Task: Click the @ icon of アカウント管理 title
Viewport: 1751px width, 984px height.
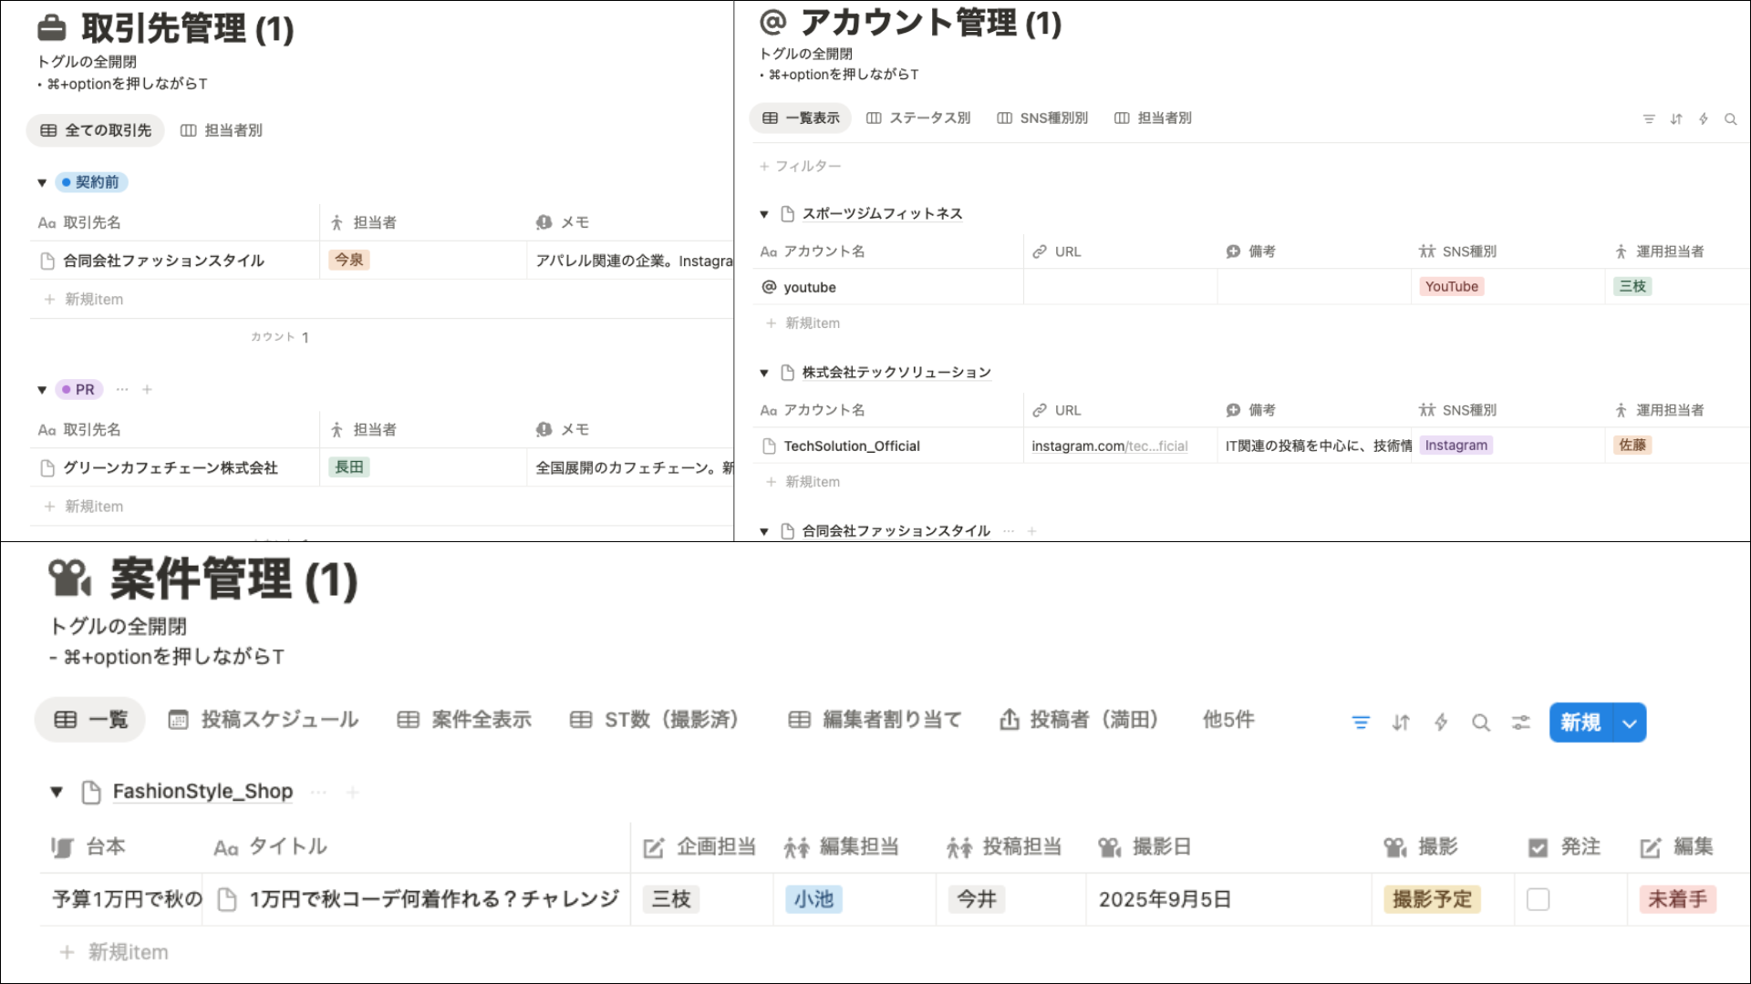Action: [773, 22]
